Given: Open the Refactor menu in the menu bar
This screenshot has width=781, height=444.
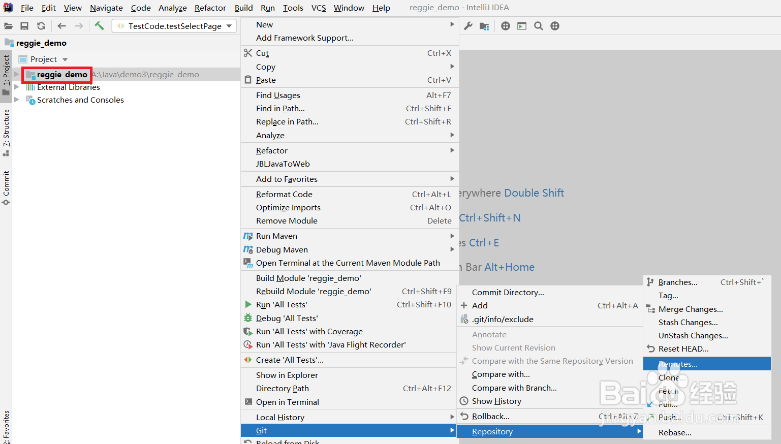Looking at the screenshot, I should (x=210, y=8).
